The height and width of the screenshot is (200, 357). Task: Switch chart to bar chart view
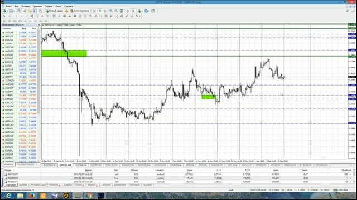click(94, 11)
